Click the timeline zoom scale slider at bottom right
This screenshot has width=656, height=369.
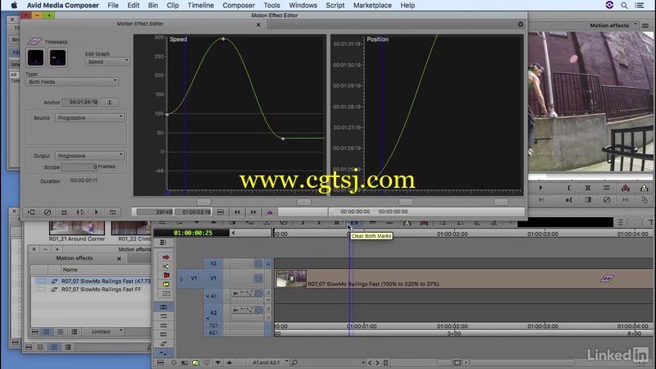[x=444, y=362]
